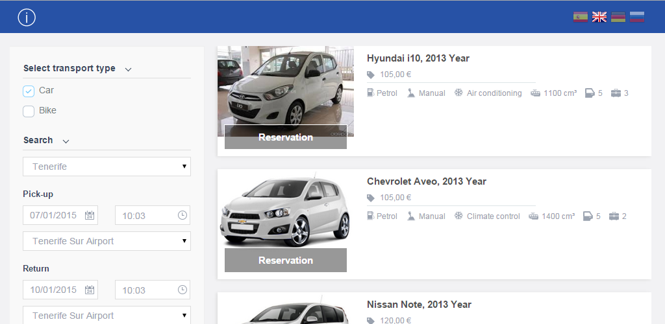Viewport: 665px width, 324px height.
Task: Switch language to English UK flag
Action: tap(599, 17)
